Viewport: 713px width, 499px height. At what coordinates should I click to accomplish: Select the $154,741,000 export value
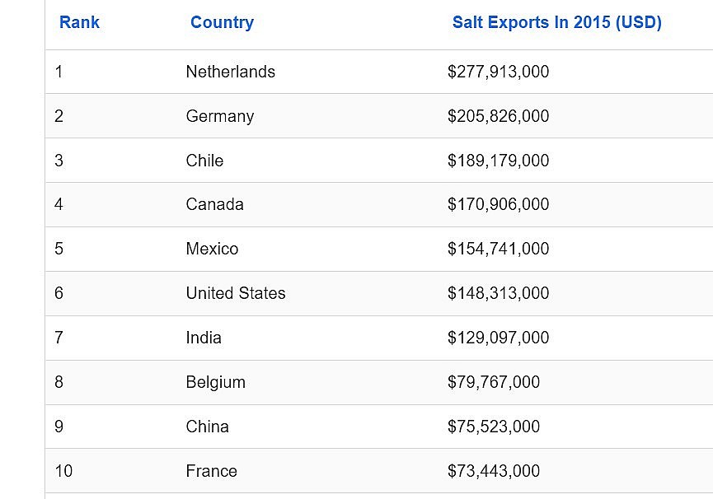tap(498, 249)
